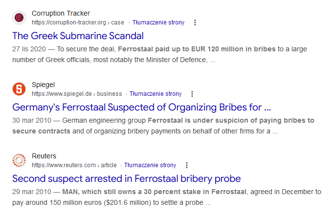Click the Spiegel orange site favicon

point(19,89)
